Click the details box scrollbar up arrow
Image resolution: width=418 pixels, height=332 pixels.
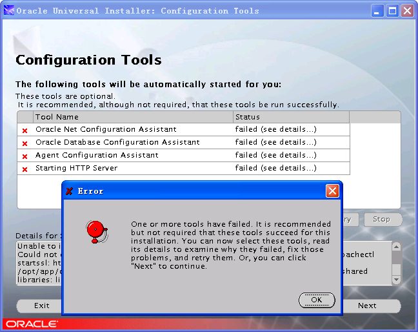396,247
